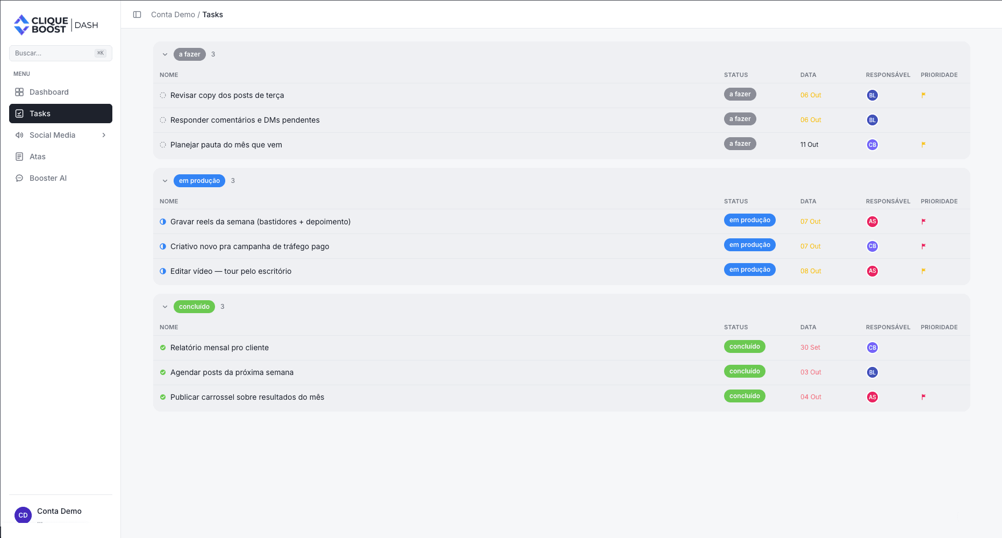Click Conta Demo breadcrumb link

click(x=173, y=15)
